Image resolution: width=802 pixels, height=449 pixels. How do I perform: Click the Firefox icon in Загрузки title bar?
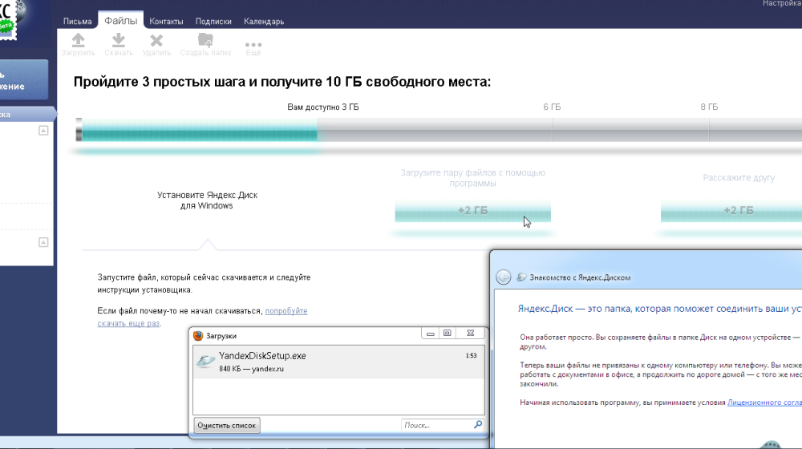pos(198,335)
